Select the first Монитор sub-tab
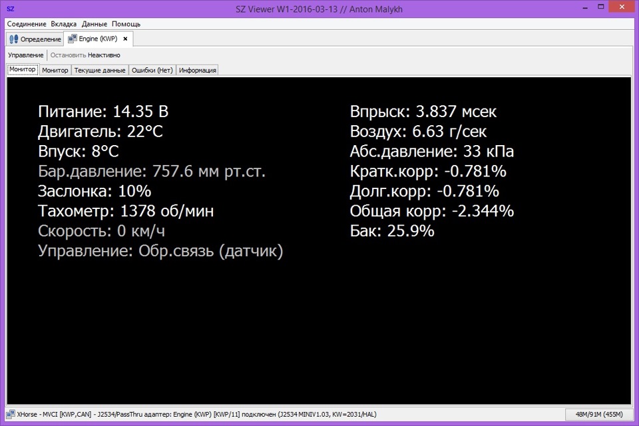 tap(23, 70)
